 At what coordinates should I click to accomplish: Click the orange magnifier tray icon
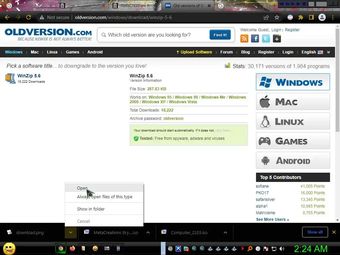pyautogui.click(x=250, y=249)
